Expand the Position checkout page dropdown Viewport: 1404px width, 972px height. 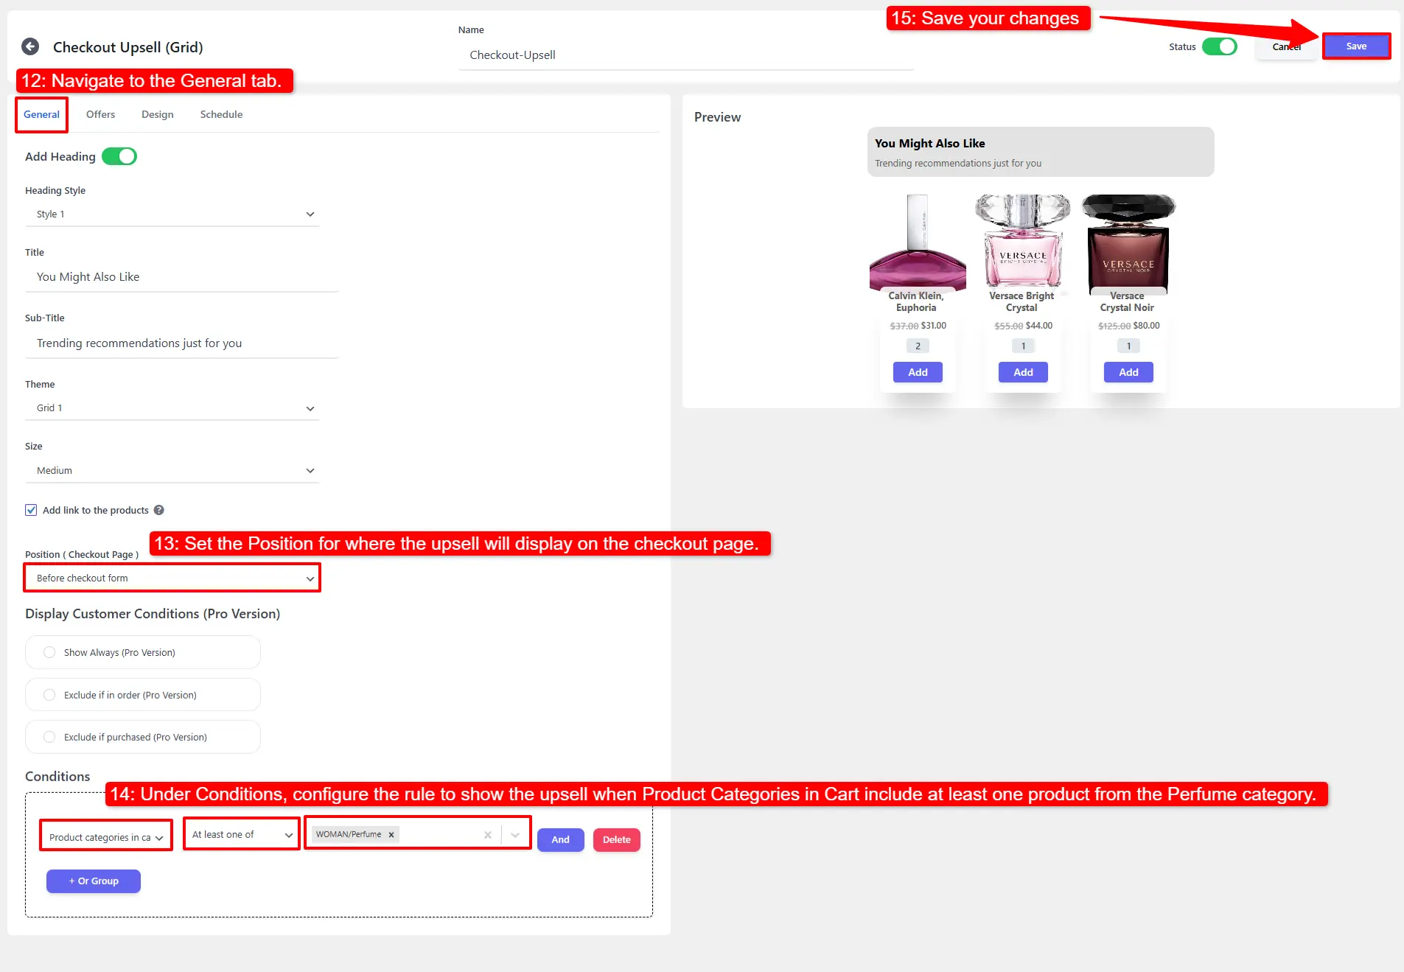click(x=172, y=578)
